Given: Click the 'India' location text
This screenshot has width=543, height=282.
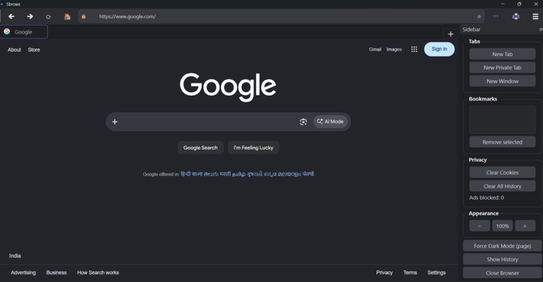Looking at the screenshot, I should pos(15,256).
